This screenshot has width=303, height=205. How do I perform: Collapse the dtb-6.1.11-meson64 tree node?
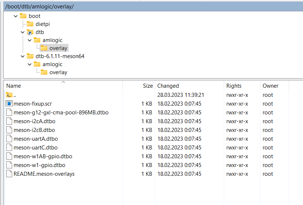point(23,56)
